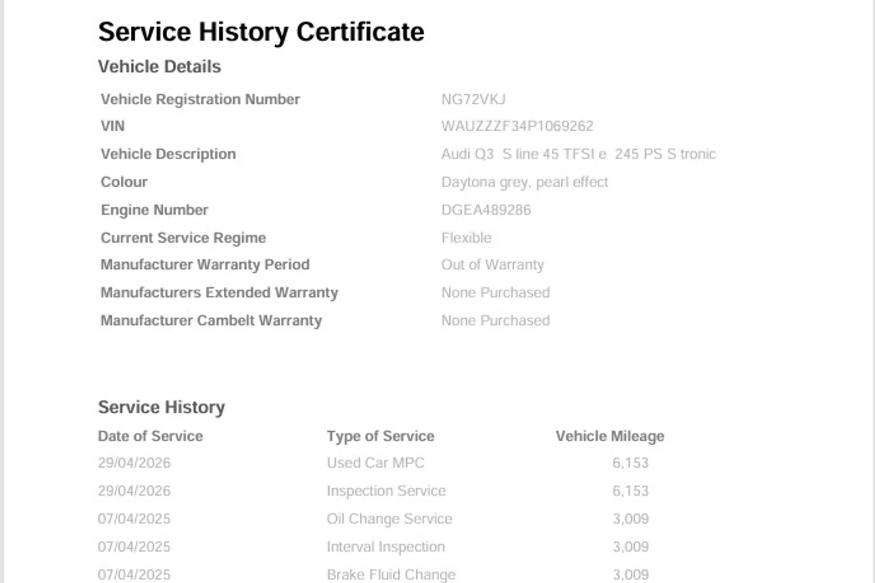Select registration number NG72VKJ
Viewport: 875px width, 583px height.
point(473,99)
